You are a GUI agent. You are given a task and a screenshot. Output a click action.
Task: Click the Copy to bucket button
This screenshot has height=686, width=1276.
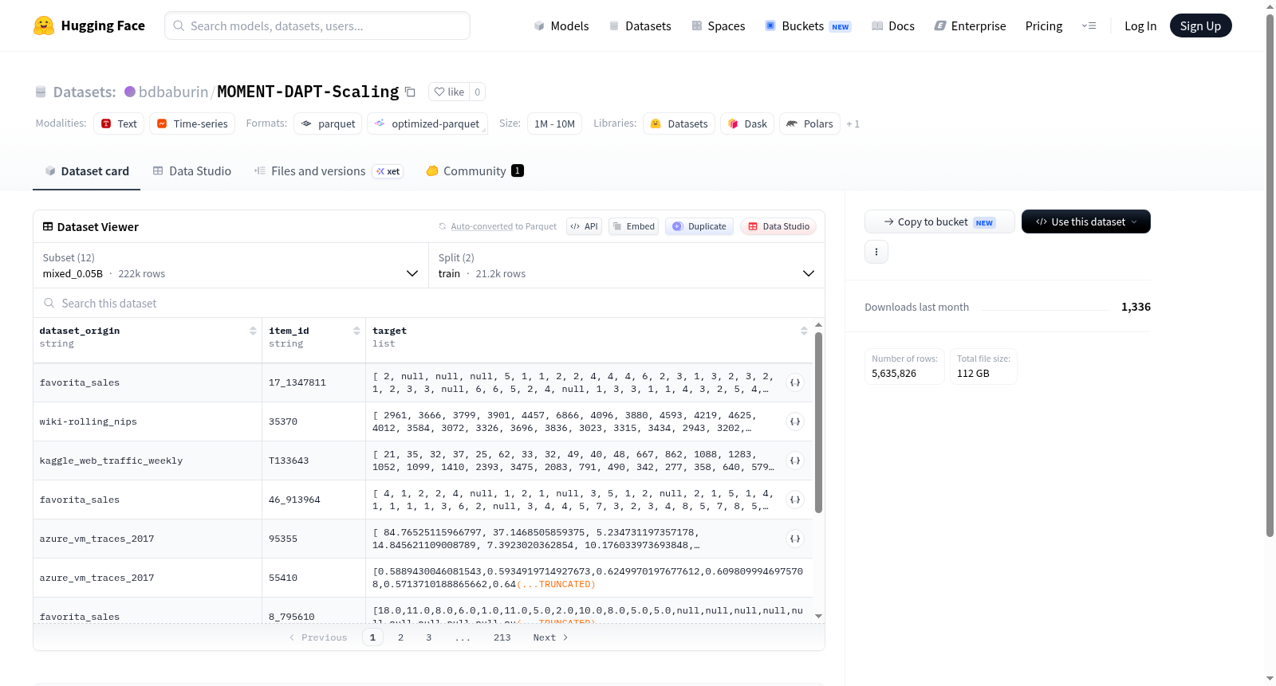(939, 221)
